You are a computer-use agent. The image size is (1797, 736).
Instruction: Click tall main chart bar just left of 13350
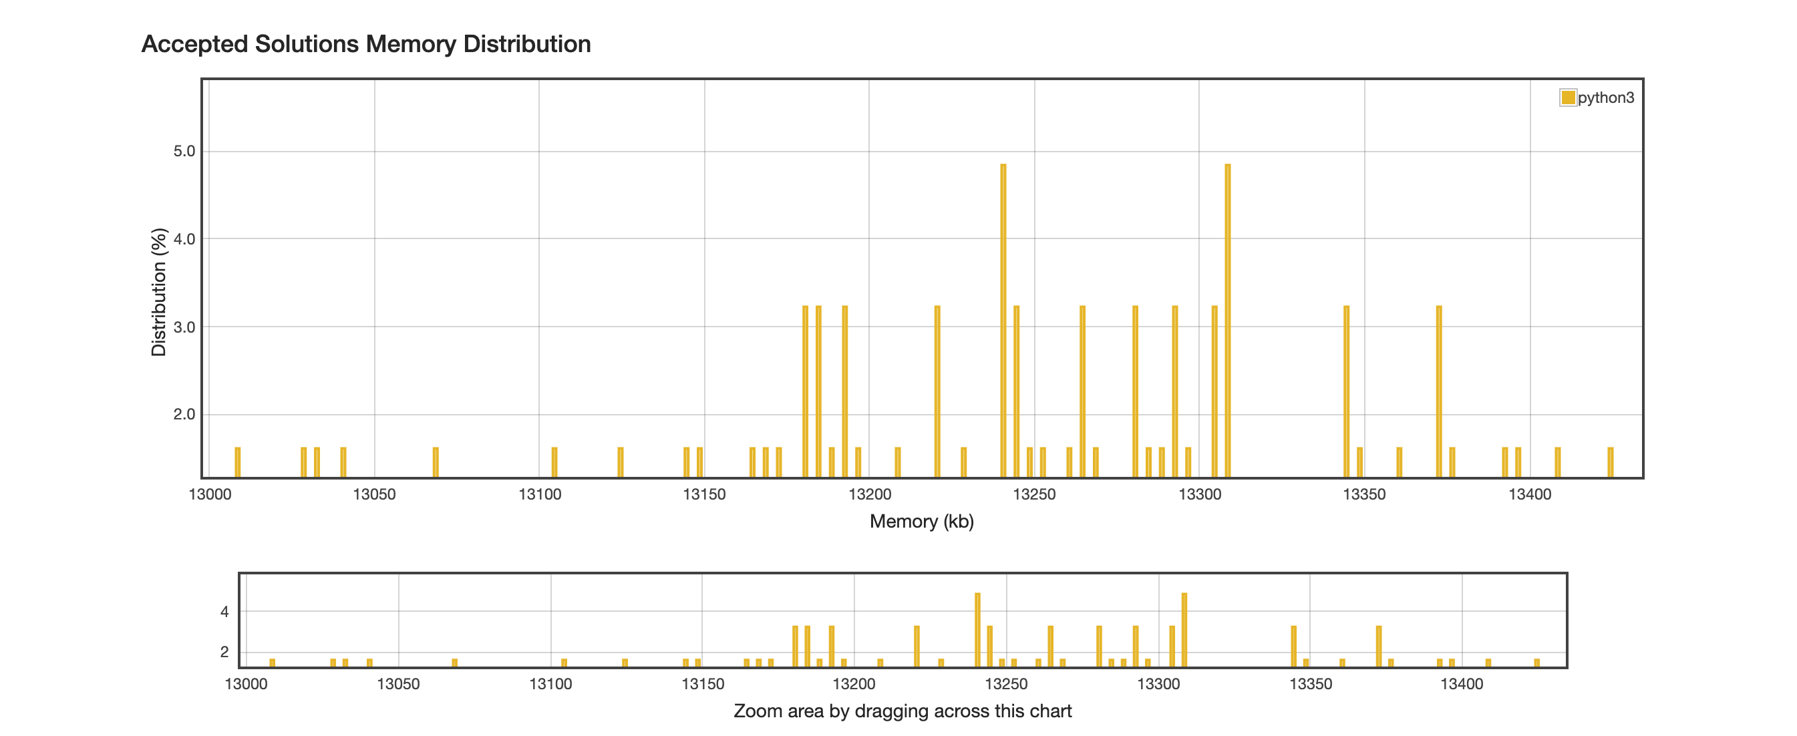(1346, 391)
